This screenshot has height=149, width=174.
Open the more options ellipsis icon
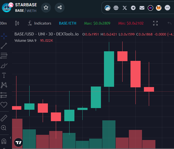[x=167, y=8]
